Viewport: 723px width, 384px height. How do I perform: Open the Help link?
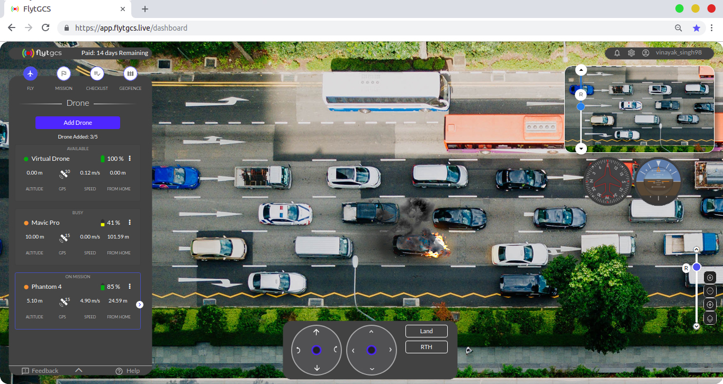[128, 371]
